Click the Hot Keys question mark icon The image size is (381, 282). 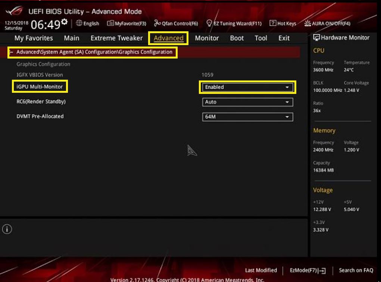tap(273, 23)
